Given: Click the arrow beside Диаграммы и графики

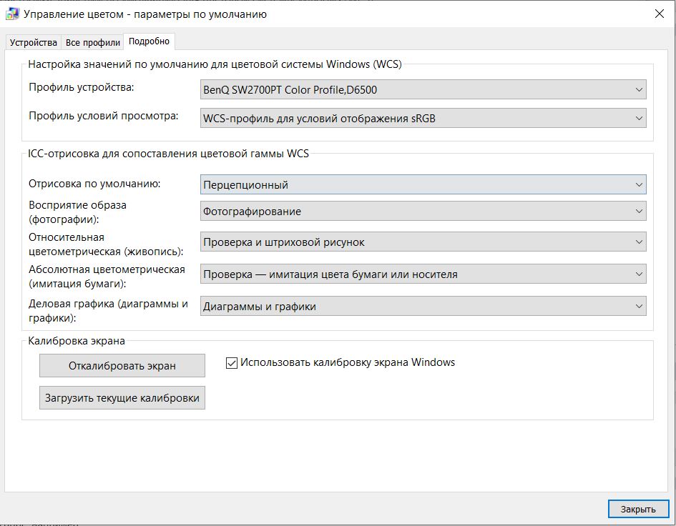Looking at the screenshot, I should [x=639, y=307].
